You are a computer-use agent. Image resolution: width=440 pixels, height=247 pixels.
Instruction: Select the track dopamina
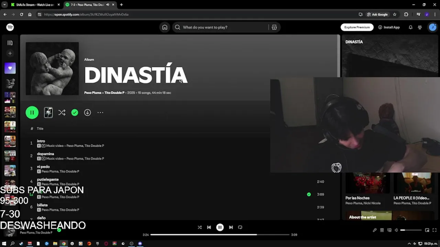click(45, 154)
